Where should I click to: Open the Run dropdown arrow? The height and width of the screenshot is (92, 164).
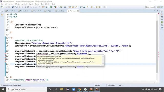(53, 7)
